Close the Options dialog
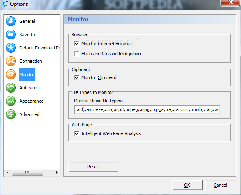241x195 pixels. 231,2
